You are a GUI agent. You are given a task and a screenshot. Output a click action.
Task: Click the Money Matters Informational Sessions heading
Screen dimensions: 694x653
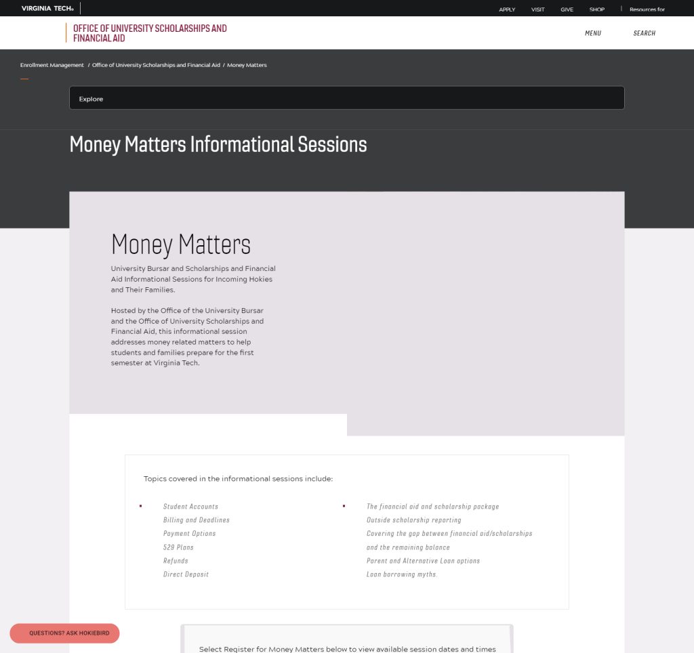[218, 145]
